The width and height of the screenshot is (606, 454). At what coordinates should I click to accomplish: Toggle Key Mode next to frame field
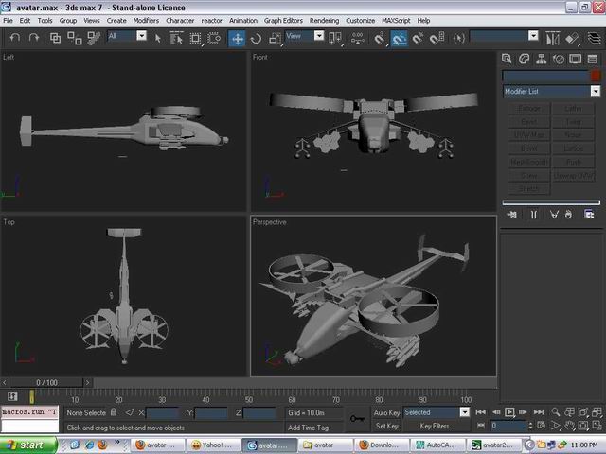(x=481, y=426)
